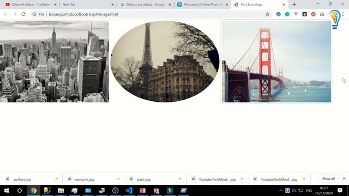349x196 pixels.
Task: Open File Explorer from the taskbar
Action: click(61, 191)
